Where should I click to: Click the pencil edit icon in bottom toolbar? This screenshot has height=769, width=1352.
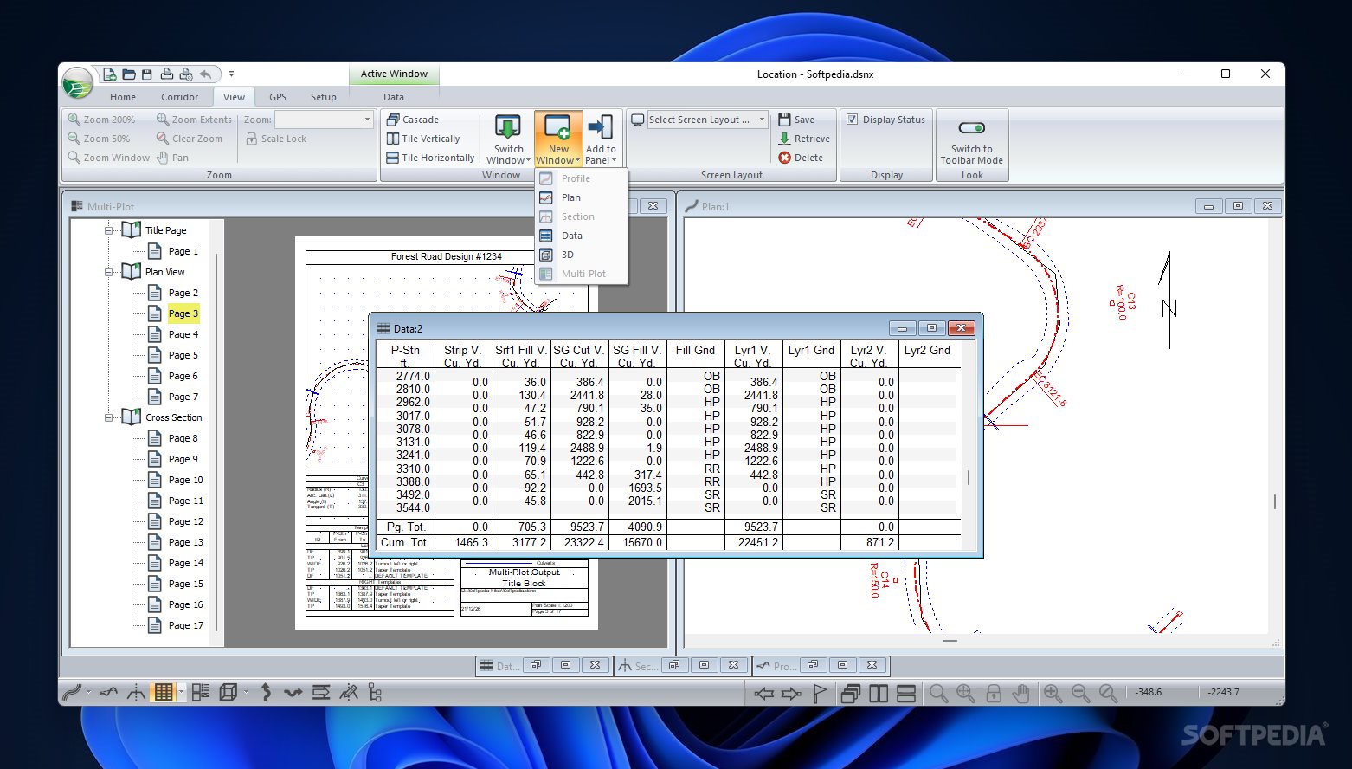[349, 692]
